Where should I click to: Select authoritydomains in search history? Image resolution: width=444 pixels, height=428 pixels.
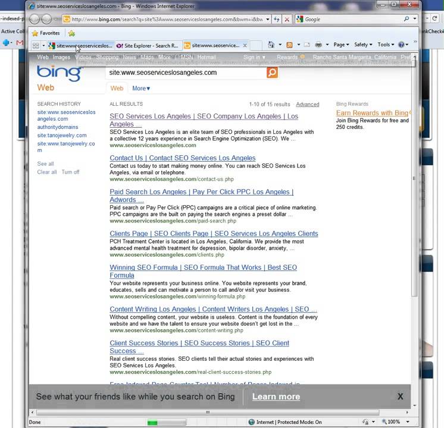click(58, 127)
